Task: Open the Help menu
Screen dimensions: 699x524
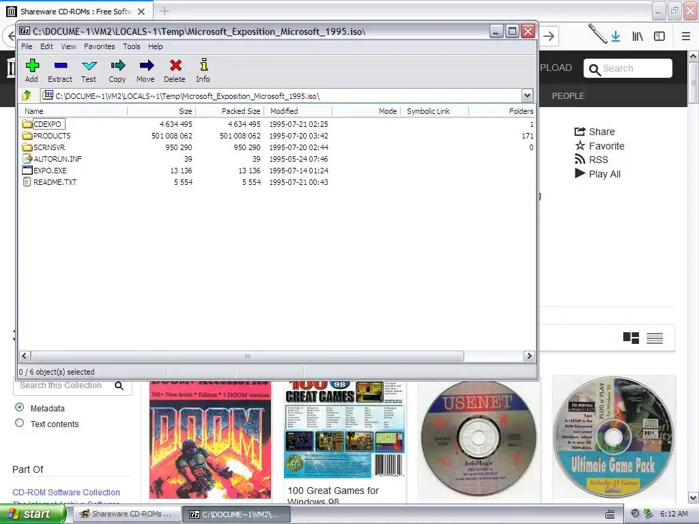Action: tap(155, 46)
